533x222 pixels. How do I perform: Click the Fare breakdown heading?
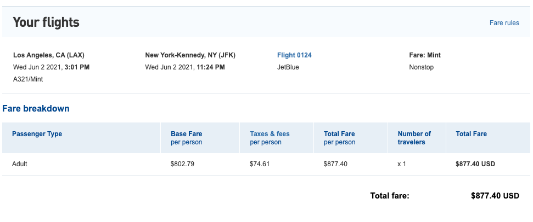(36, 109)
